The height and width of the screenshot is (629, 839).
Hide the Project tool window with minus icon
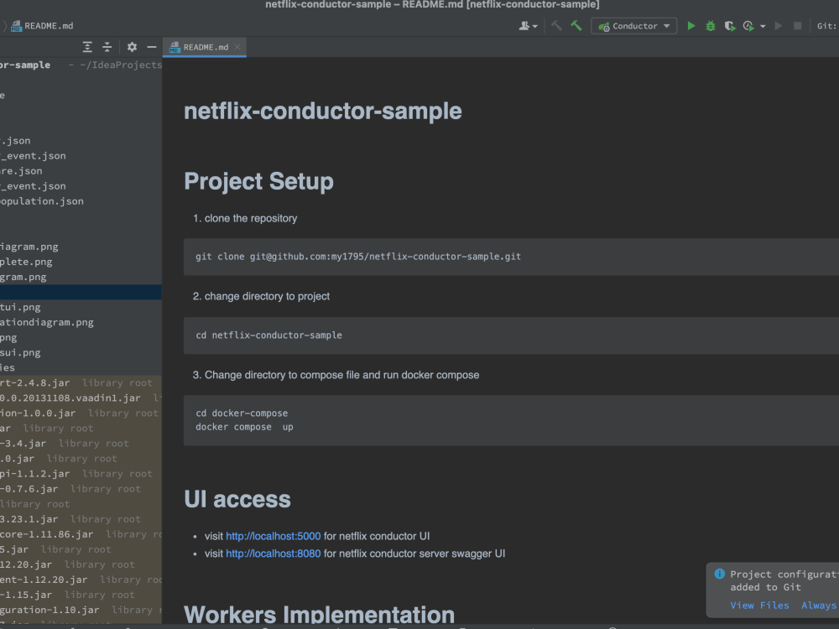[151, 47]
